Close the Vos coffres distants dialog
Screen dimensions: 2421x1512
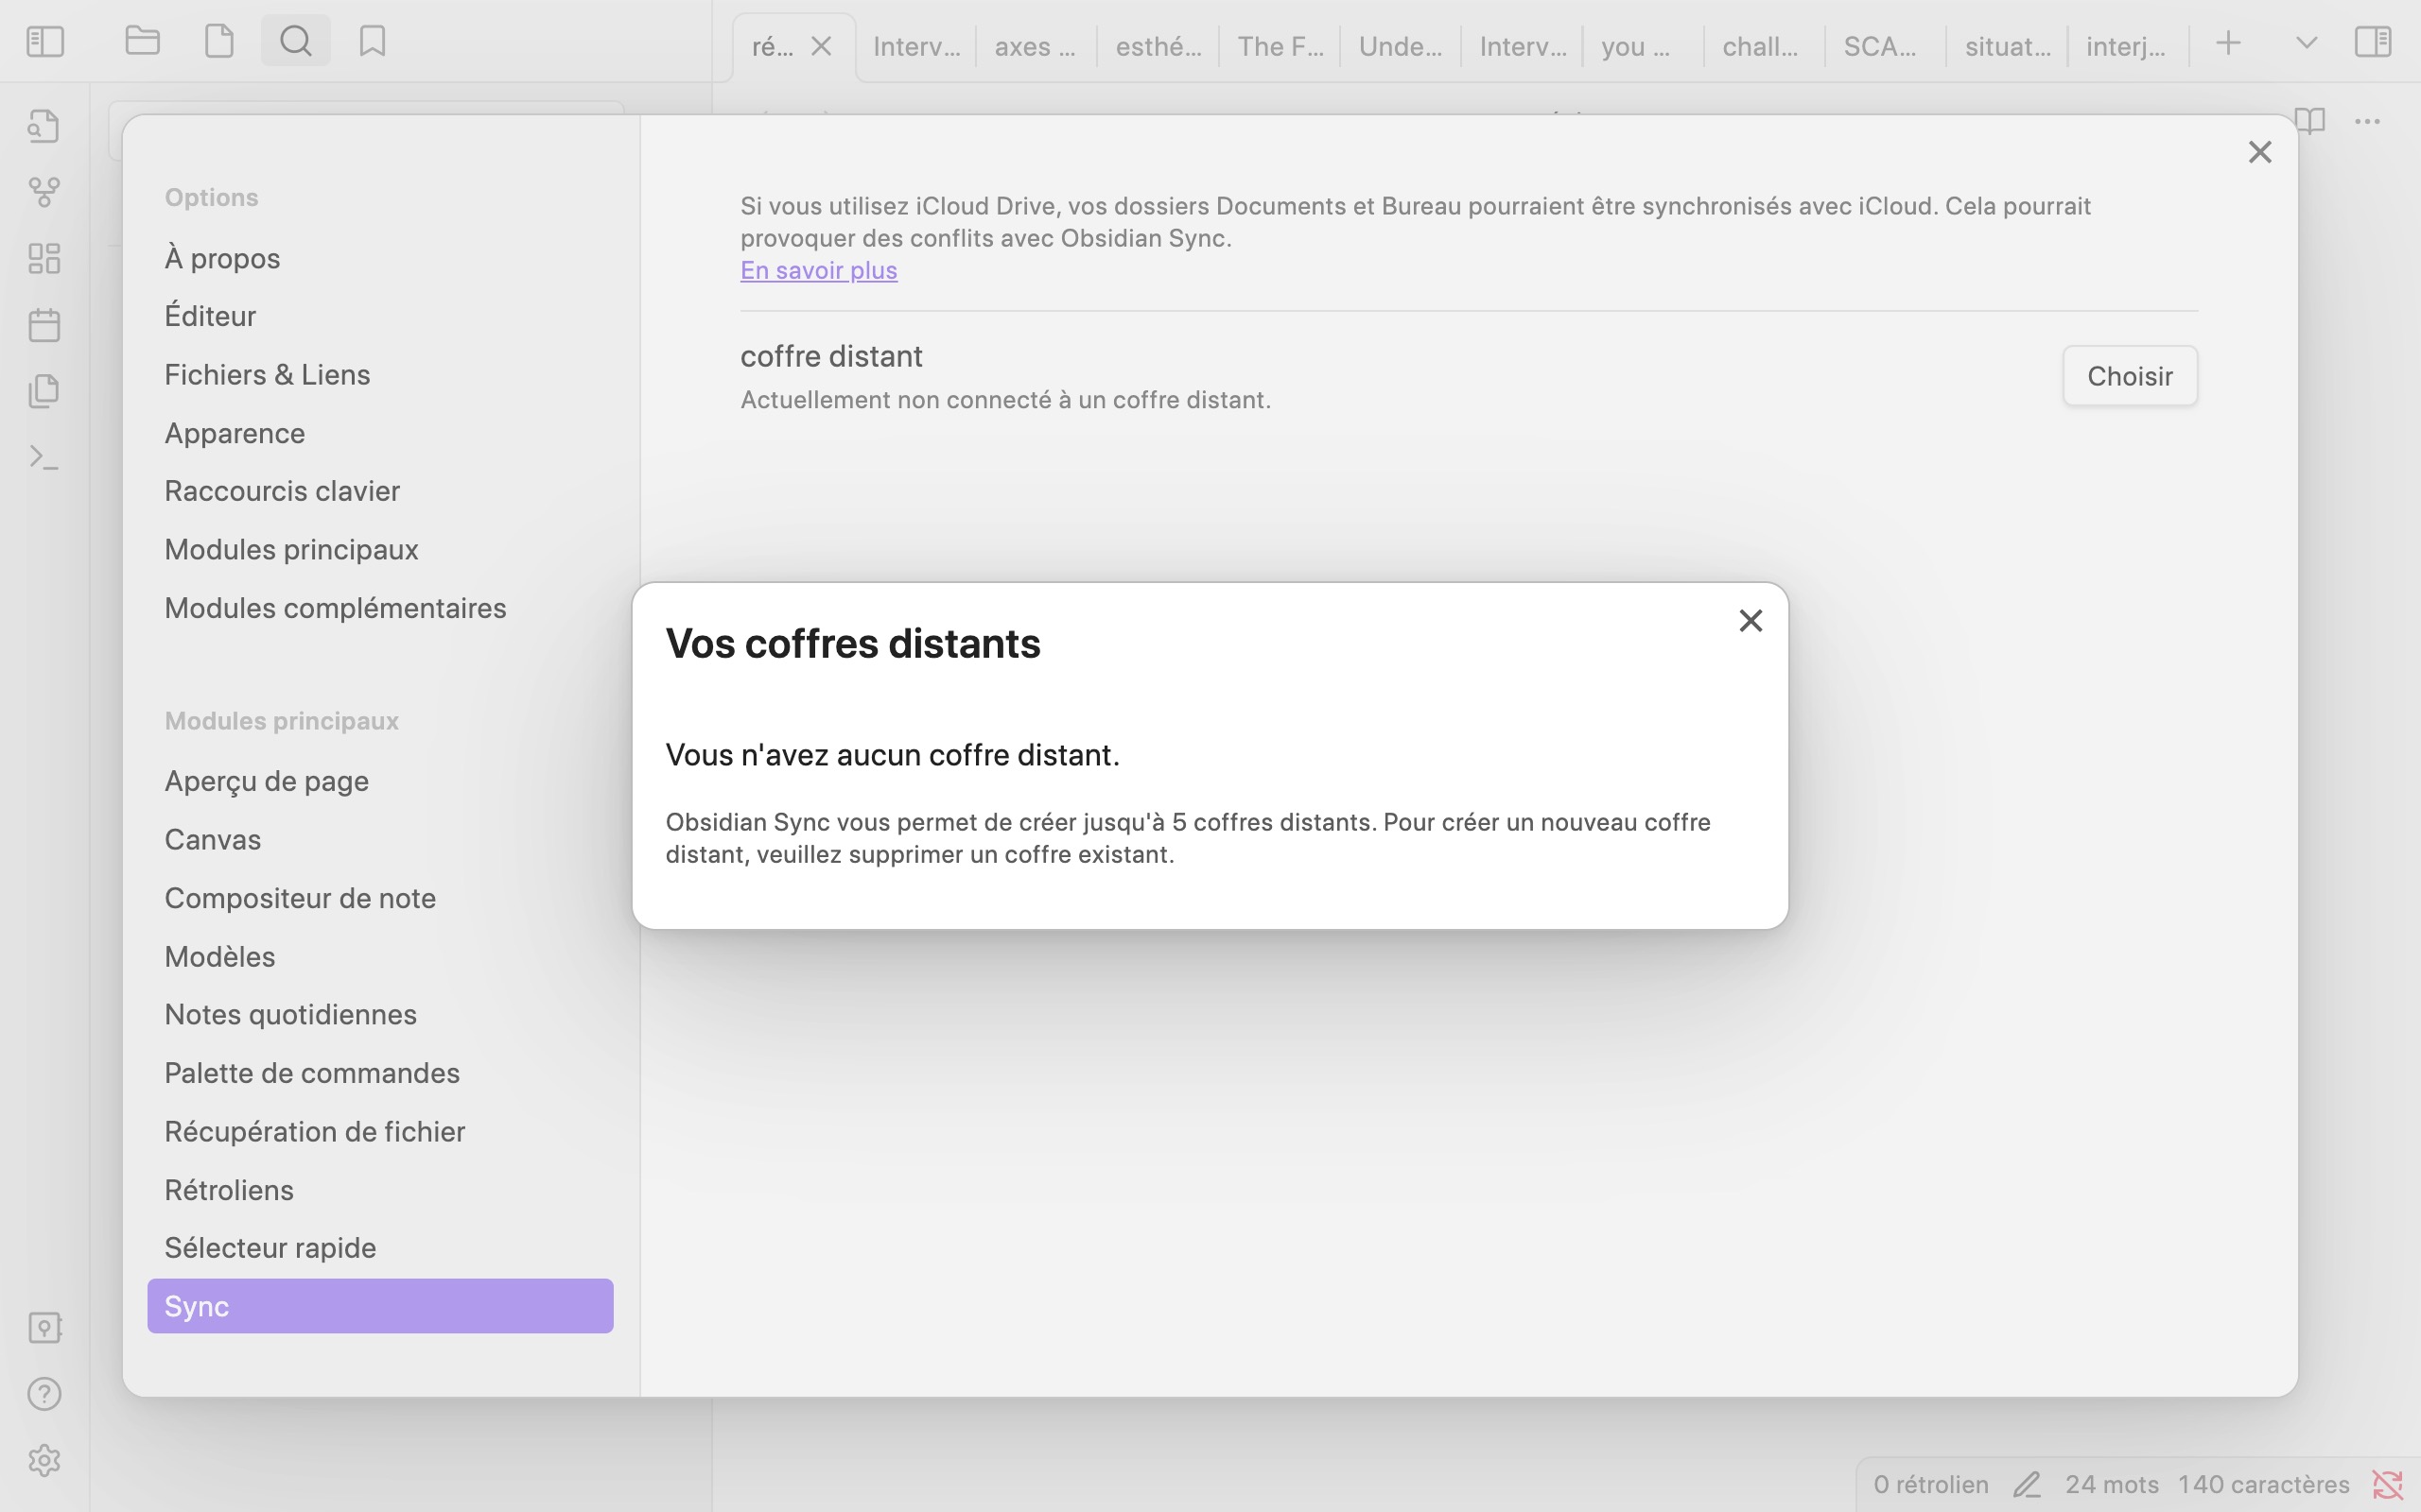tap(1750, 621)
